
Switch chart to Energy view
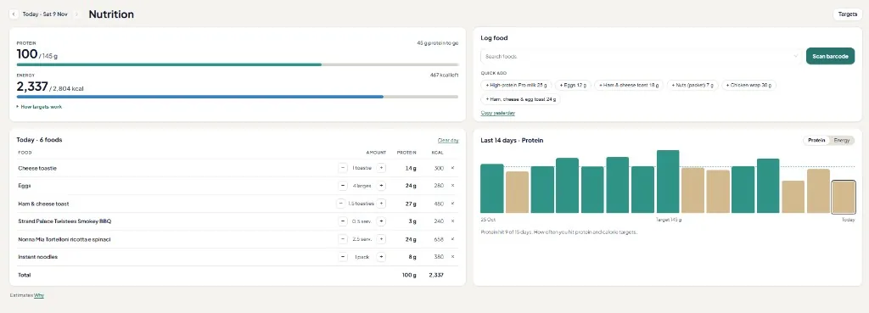coord(842,140)
